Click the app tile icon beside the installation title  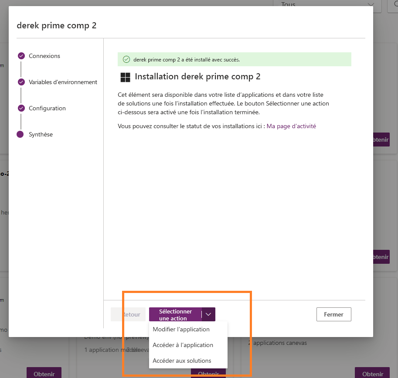[x=125, y=77]
